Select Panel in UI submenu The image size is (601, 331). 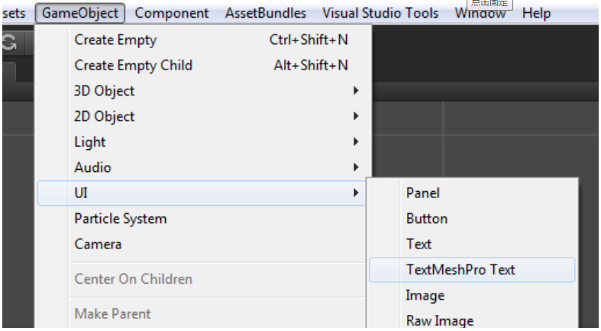click(x=423, y=193)
